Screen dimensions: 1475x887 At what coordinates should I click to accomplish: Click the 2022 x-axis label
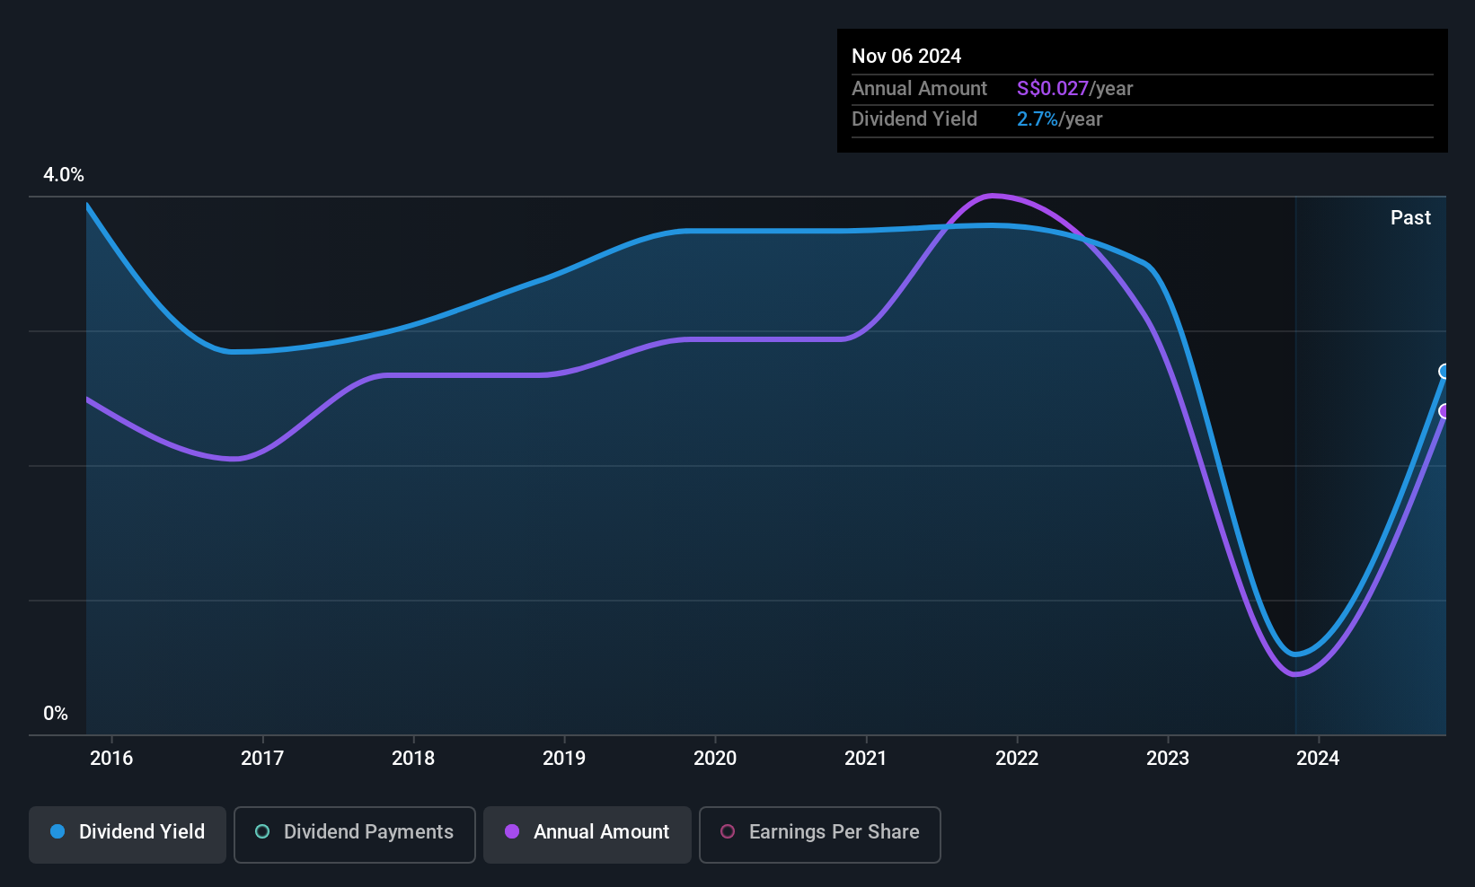click(1017, 758)
